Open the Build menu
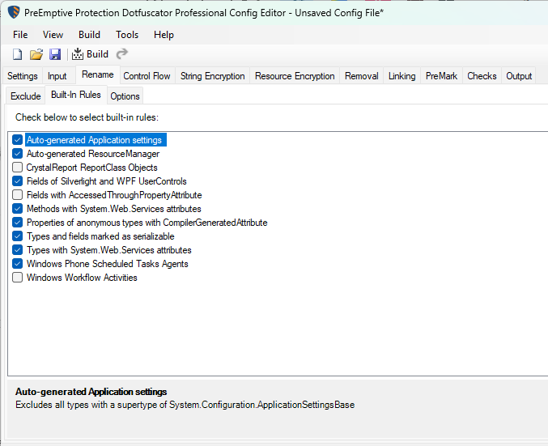The image size is (548, 446). pyautogui.click(x=90, y=35)
